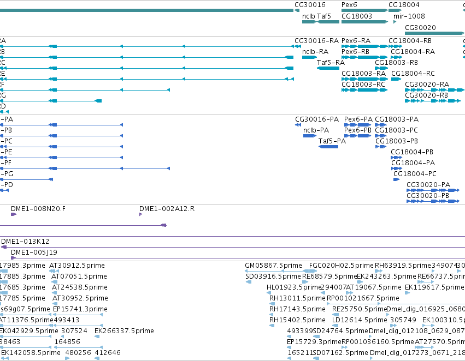Select the CG30020-PB protein label

[428, 196]
